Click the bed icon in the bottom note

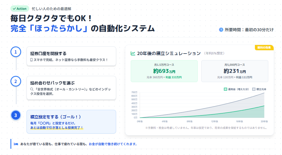(16, 144)
